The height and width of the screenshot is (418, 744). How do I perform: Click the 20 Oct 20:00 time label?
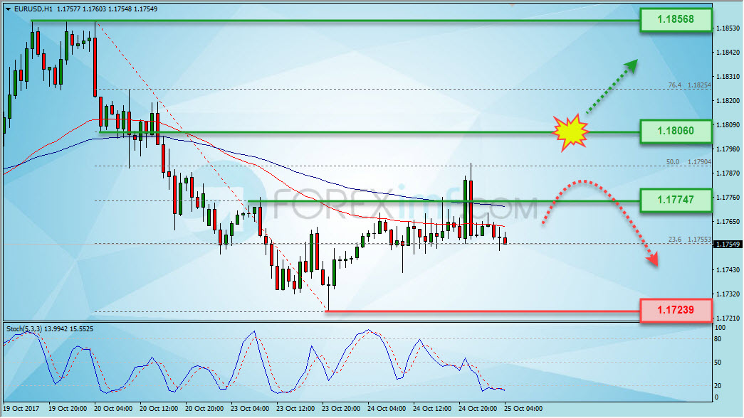click(204, 409)
